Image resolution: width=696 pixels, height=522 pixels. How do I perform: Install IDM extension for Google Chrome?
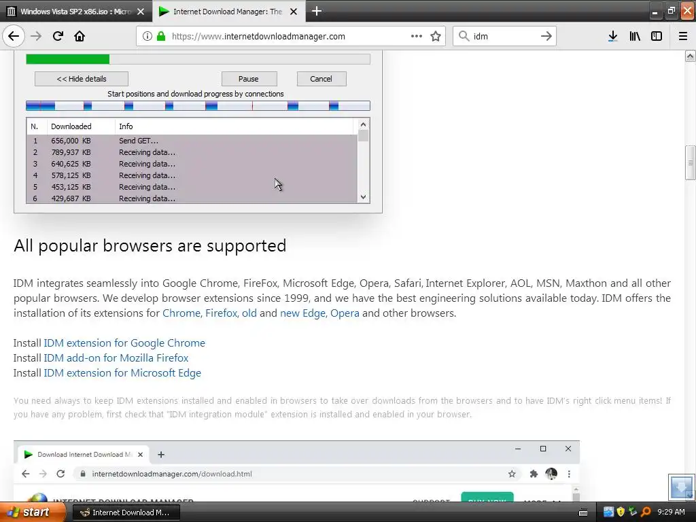pyautogui.click(x=124, y=343)
